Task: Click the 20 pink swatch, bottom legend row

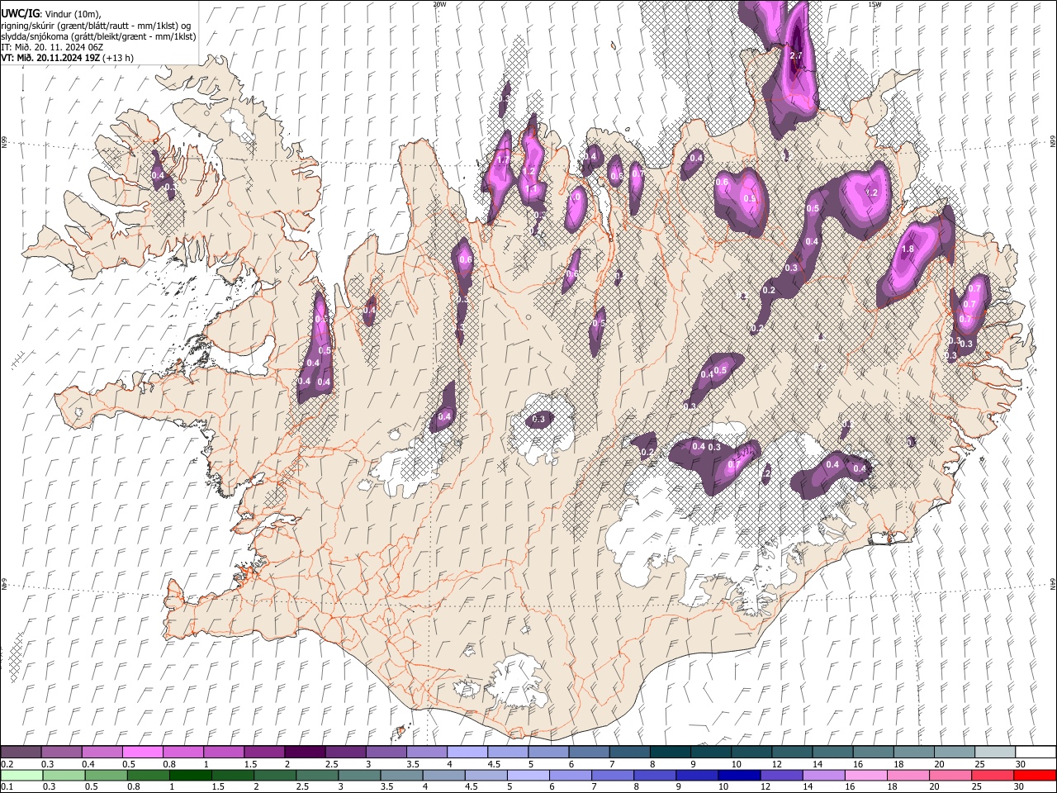Action: pos(950,775)
